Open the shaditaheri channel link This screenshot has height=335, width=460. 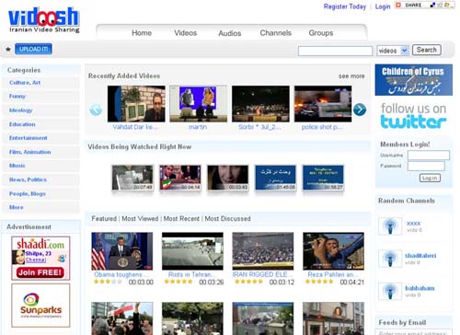click(420, 256)
